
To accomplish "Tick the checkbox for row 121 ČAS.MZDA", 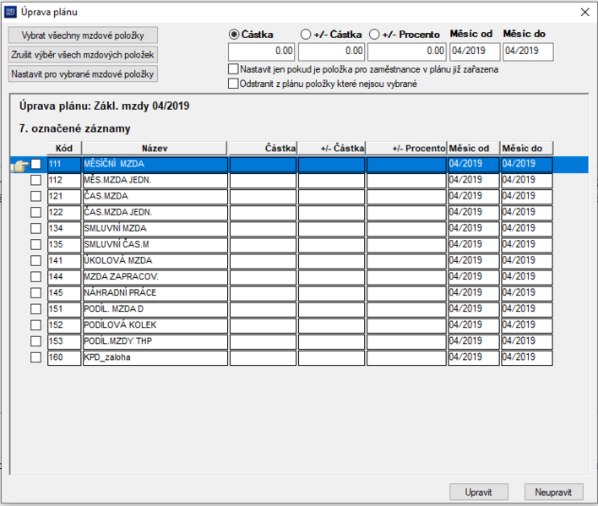I will [x=35, y=196].
